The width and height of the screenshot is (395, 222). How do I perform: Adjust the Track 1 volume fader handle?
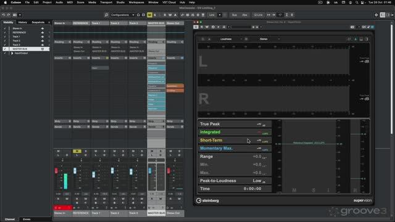pyautogui.click(x=93, y=174)
